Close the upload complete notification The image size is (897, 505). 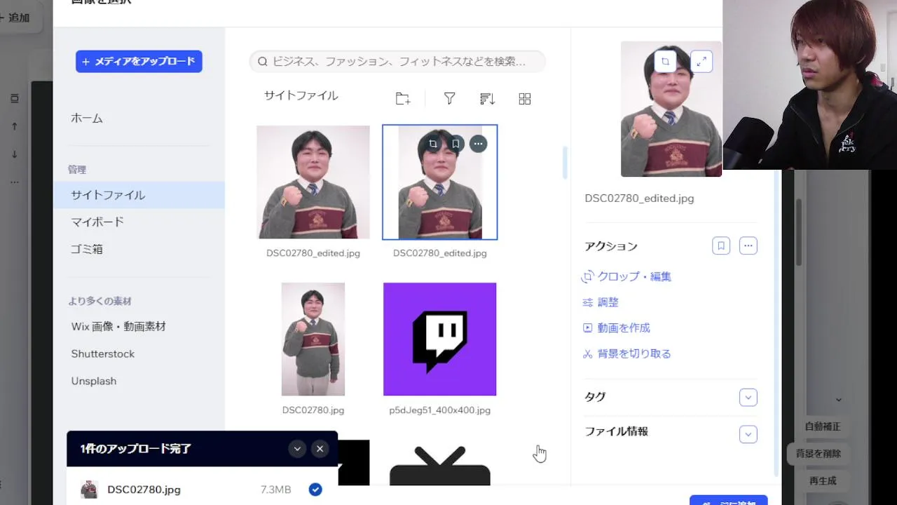tap(320, 449)
